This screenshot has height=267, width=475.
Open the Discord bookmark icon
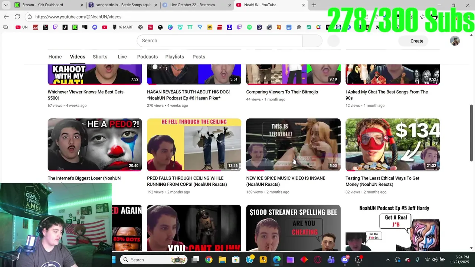coord(95,27)
